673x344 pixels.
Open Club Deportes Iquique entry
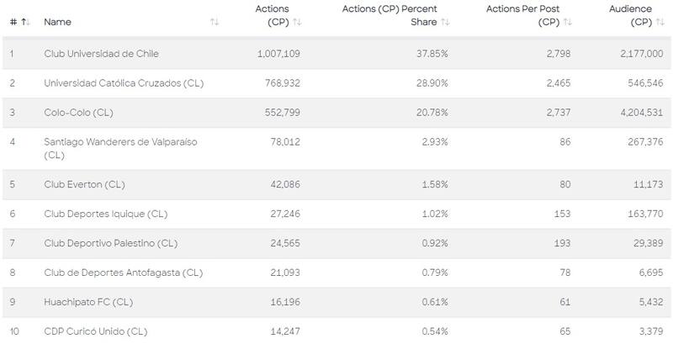(x=106, y=214)
